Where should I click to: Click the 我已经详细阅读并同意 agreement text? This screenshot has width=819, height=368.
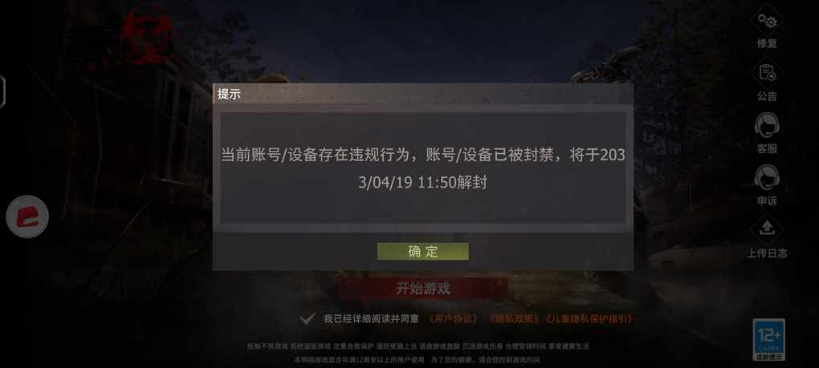pos(371,318)
